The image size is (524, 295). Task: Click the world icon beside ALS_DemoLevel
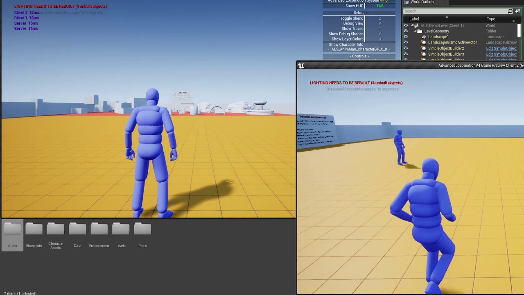click(416, 25)
